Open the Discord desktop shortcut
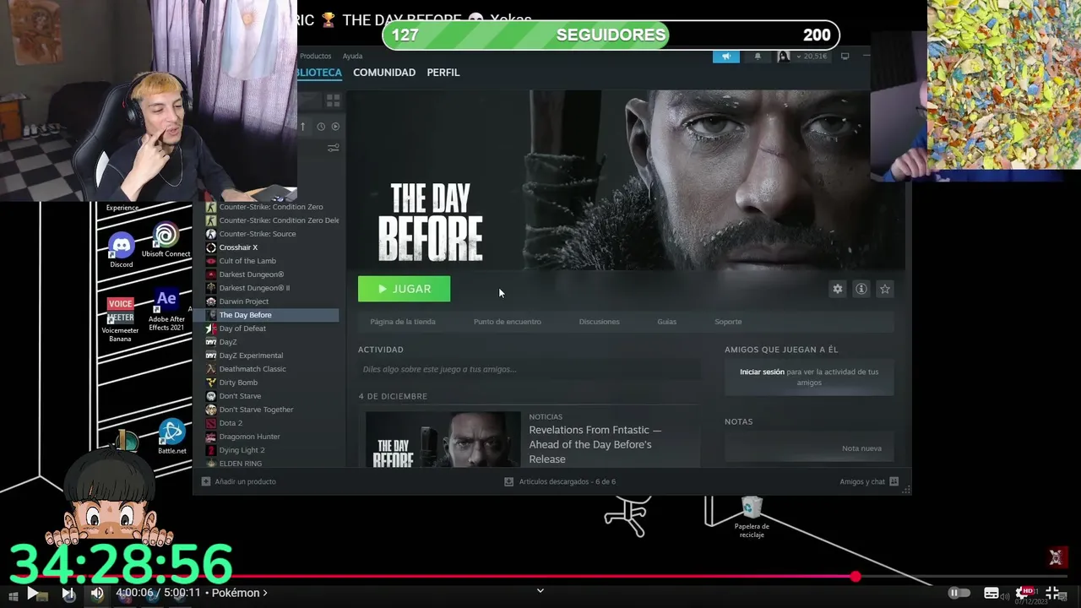Screen dimensions: 1081x608 click(x=122, y=250)
